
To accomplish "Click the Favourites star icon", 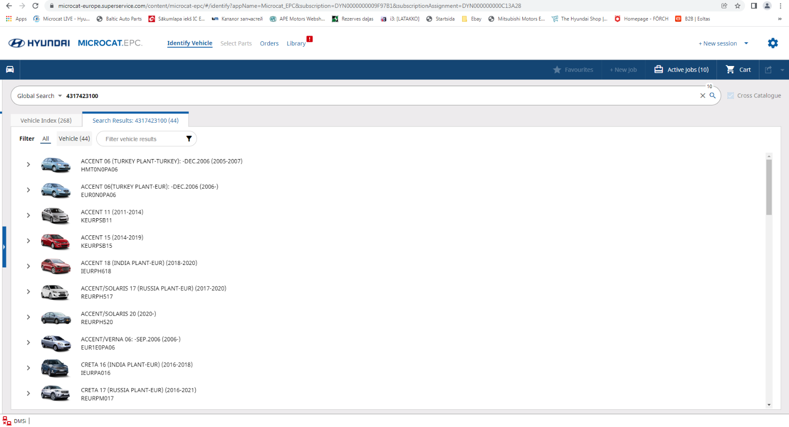I will pos(557,70).
